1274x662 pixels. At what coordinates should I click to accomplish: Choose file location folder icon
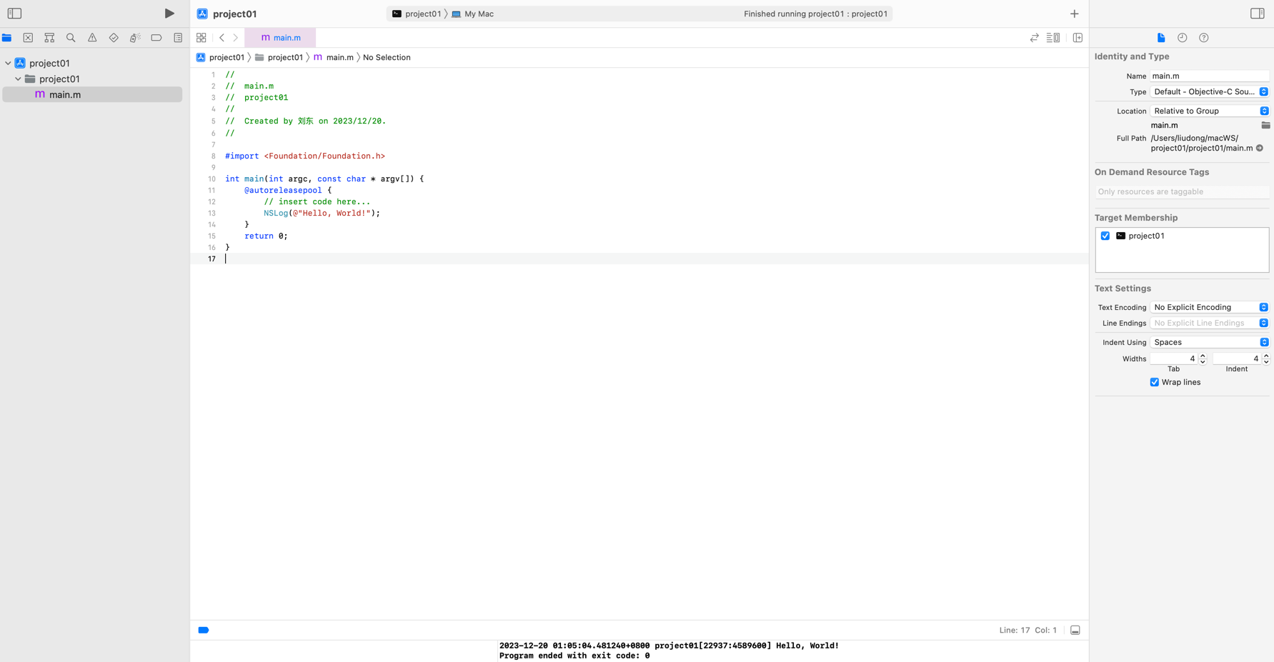(x=1265, y=125)
